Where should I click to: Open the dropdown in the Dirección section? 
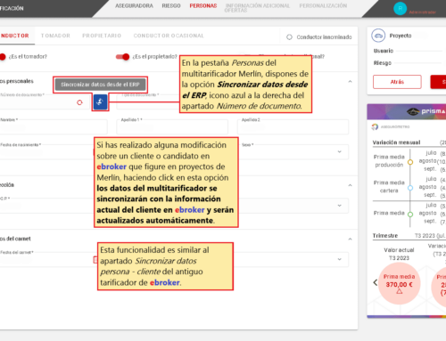(339, 206)
